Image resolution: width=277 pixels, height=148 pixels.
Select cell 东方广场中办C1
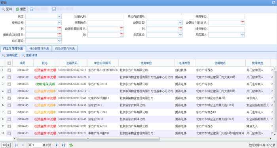point(206,112)
